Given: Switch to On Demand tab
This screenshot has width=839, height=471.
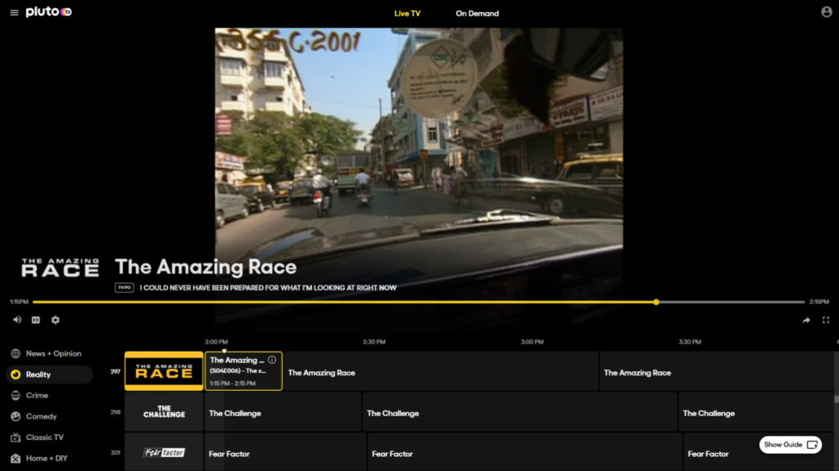Looking at the screenshot, I should tap(477, 13).
